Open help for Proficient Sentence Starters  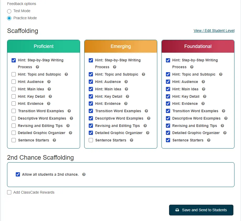click(x=54, y=140)
